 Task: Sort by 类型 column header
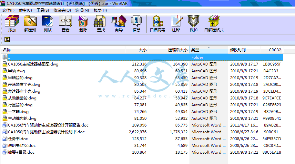(x=209, y=50)
